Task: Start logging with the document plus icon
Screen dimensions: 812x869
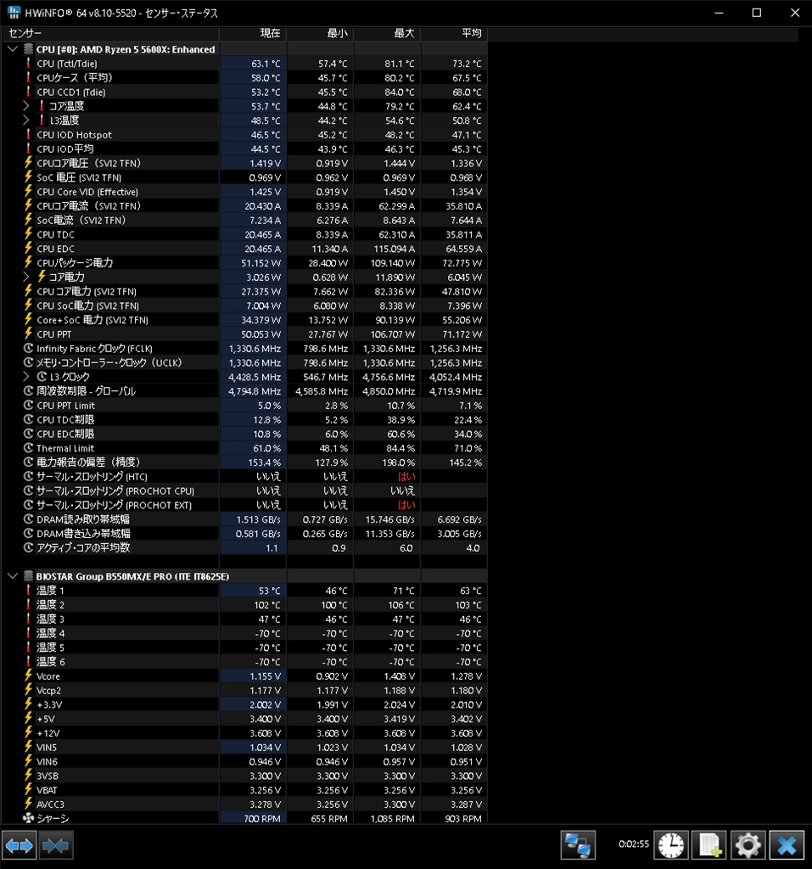Action: coord(709,846)
